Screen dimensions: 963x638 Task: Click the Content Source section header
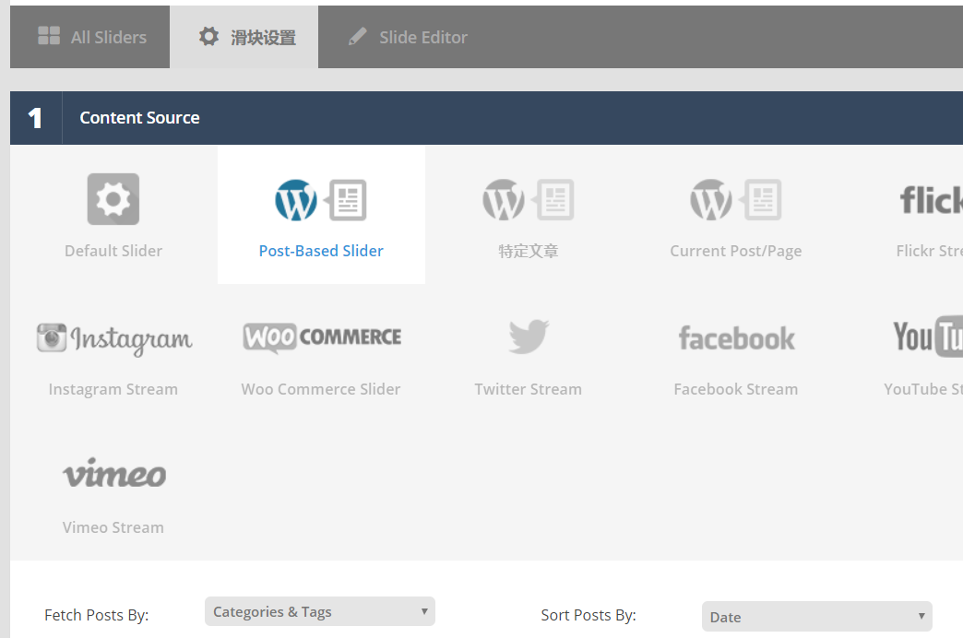coord(139,118)
